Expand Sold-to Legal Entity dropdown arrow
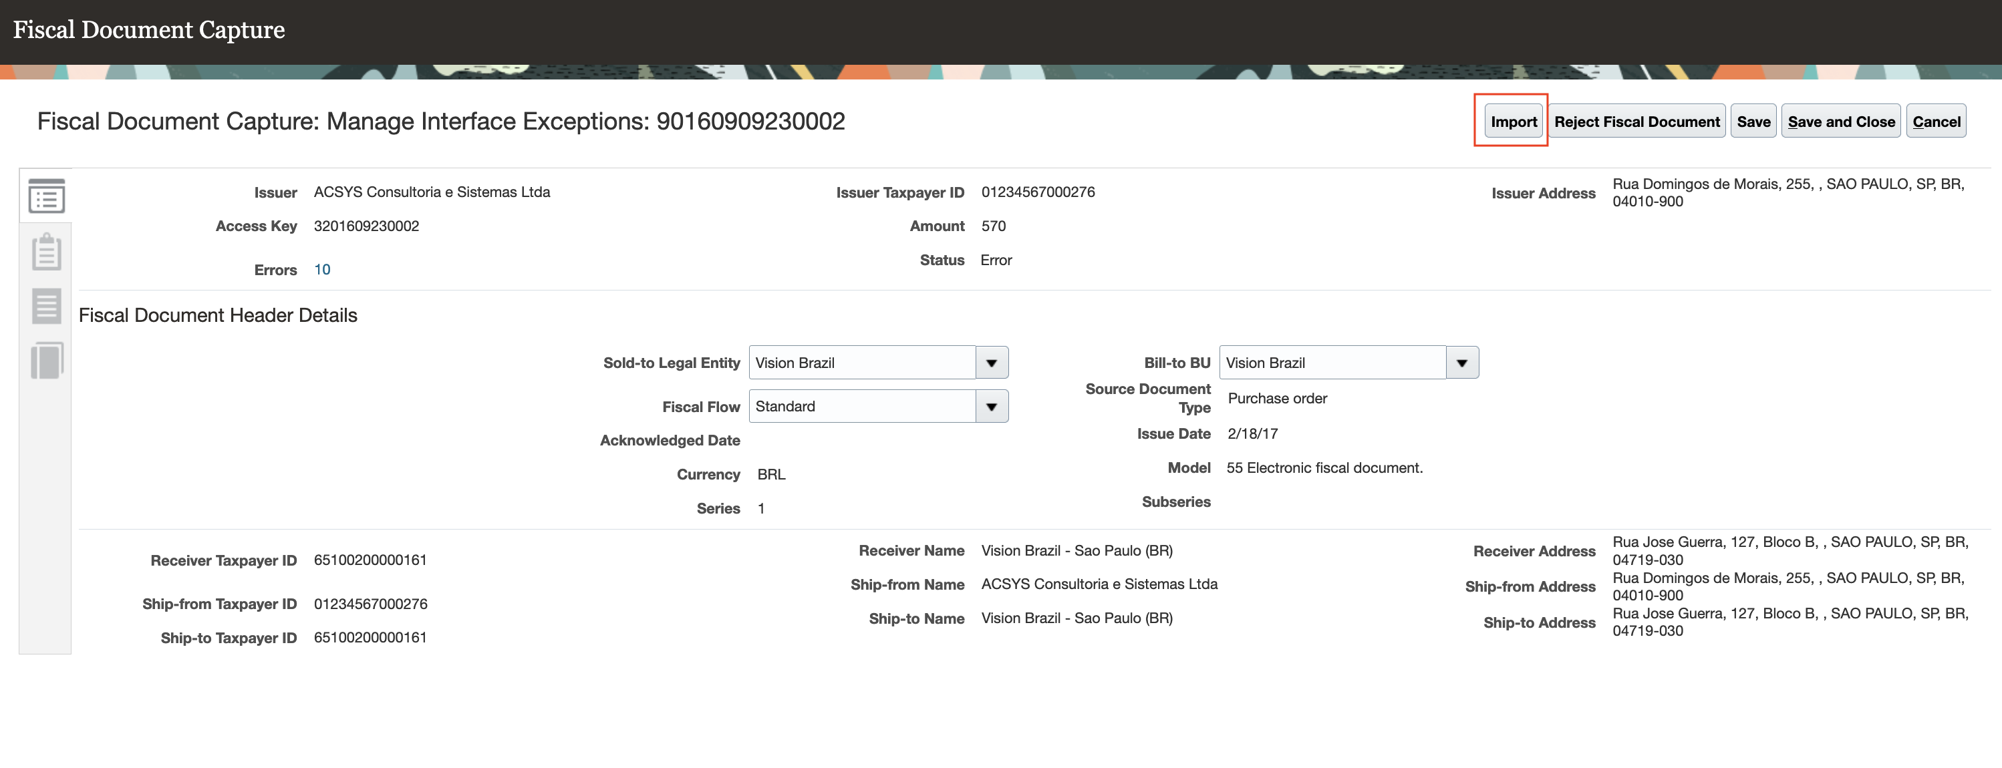The image size is (2002, 768). click(x=992, y=363)
